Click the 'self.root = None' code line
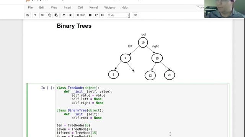The width and height of the screenshot is (245, 137). 87,118
